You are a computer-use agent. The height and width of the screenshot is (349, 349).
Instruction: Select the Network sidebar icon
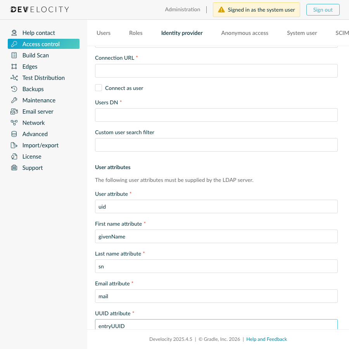[x=14, y=123]
